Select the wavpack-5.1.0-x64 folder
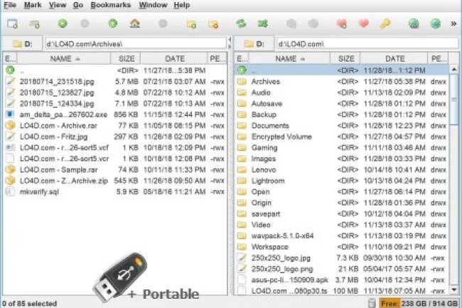The width and height of the screenshot is (462, 308). [x=342, y=235]
